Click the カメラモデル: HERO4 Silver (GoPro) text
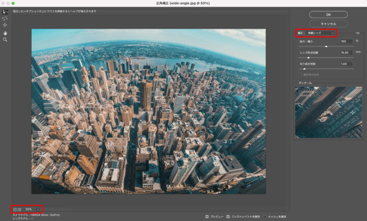The width and height of the screenshot is (367, 221). pos(36,215)
